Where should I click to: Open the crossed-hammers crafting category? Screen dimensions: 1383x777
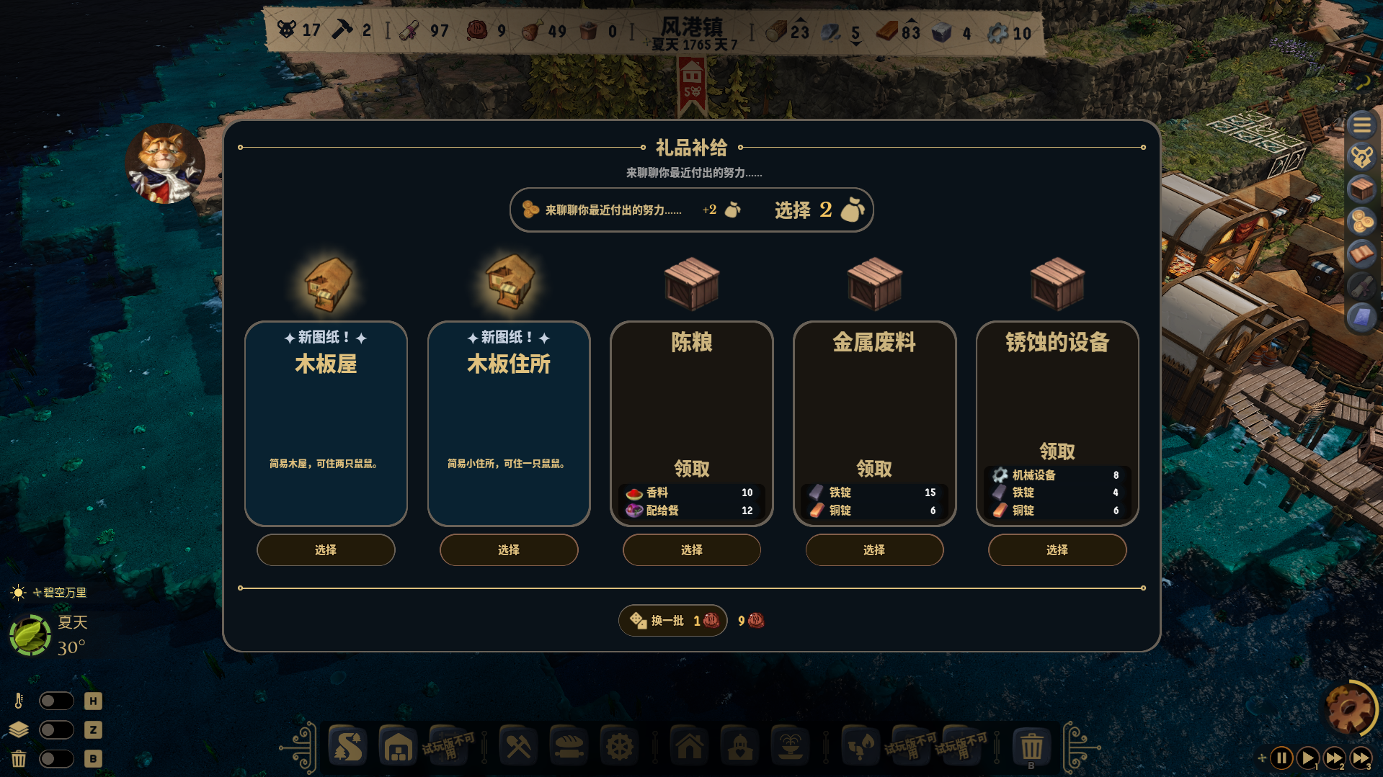(x=518, y=747)
